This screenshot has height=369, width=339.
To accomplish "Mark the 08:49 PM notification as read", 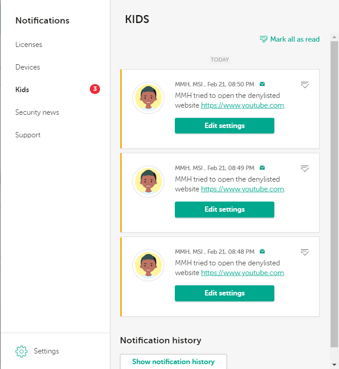I will click(304, 168).
